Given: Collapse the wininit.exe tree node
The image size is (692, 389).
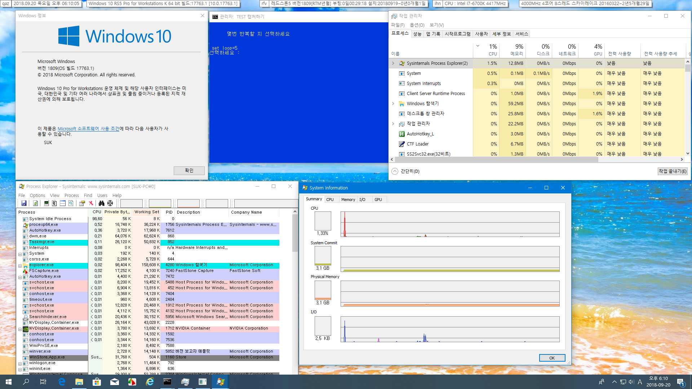Looking at the screenshot, I should pyautogui.click(x=20, y=369).
